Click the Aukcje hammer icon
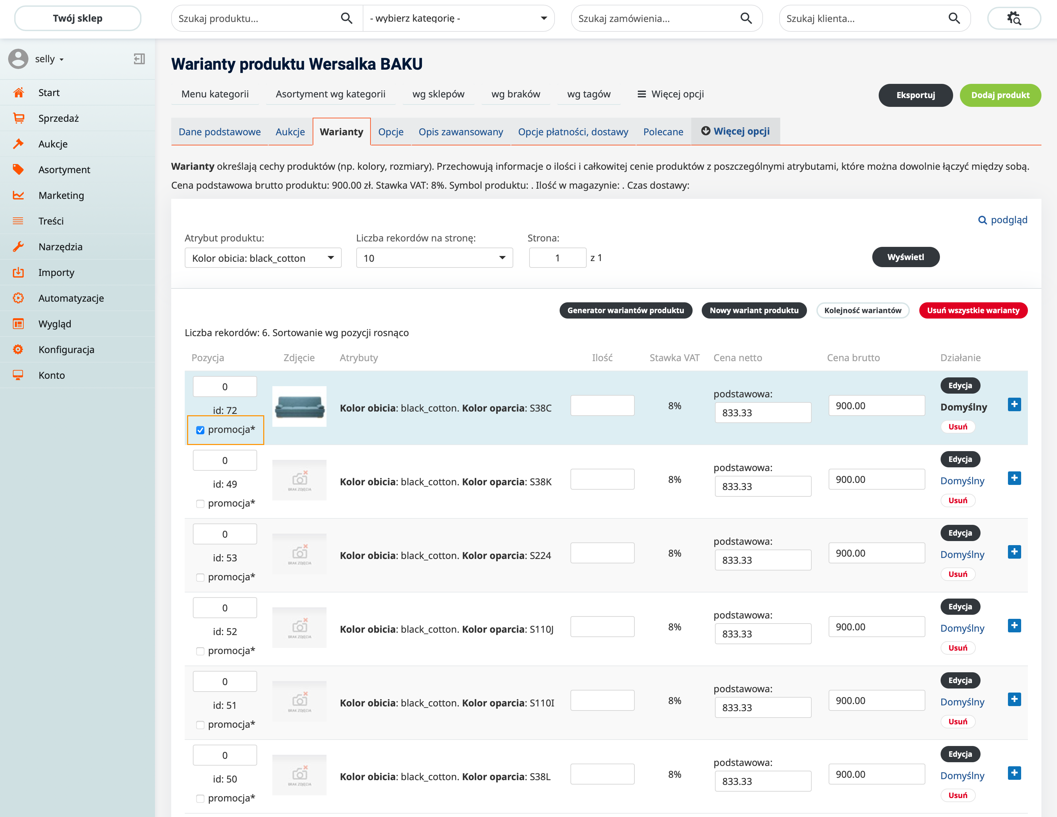 tap(18, 144)
